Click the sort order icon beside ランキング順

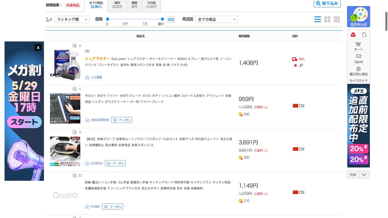point(49,19)
